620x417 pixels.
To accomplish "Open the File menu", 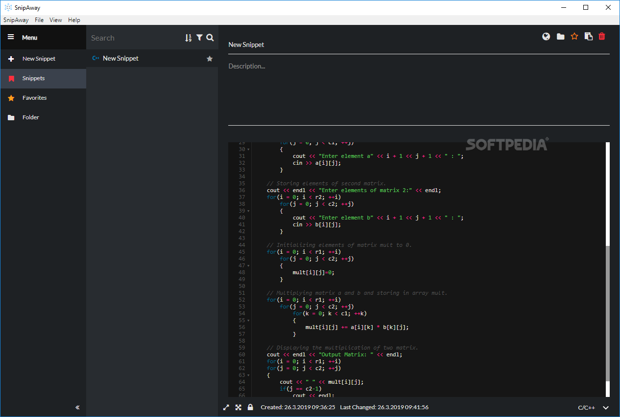I will pos(39,20).
